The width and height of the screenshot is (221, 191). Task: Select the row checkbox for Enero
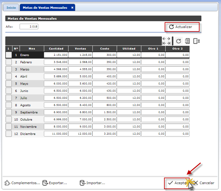[9, 55]
